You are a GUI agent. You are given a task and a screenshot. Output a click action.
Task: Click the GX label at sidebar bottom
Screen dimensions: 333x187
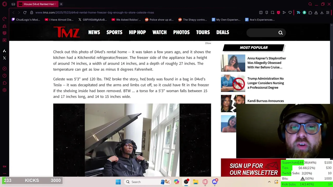(4, 166)
